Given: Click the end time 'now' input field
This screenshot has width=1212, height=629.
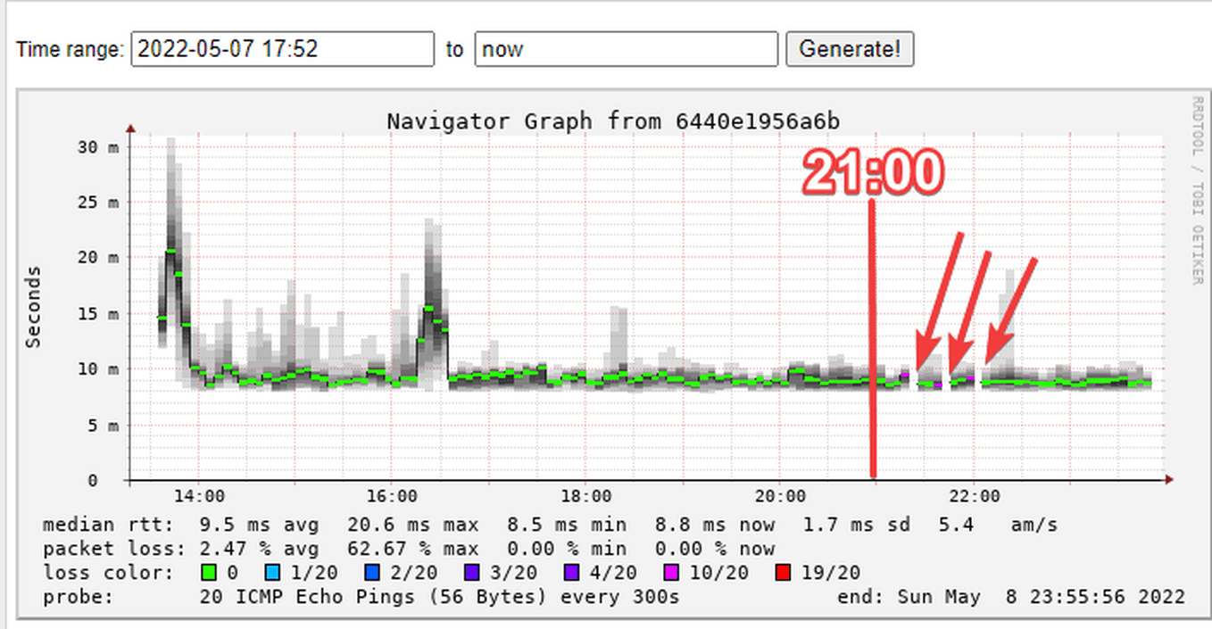Looking at the screenshot, I should coord(627,49).
